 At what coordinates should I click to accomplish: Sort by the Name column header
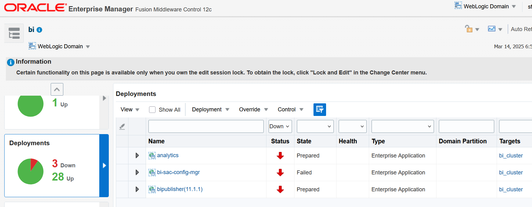[156, 141]
